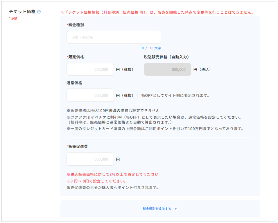Click the 通常価格 field label
The image size is (278, 223).
tap(74, 83)
